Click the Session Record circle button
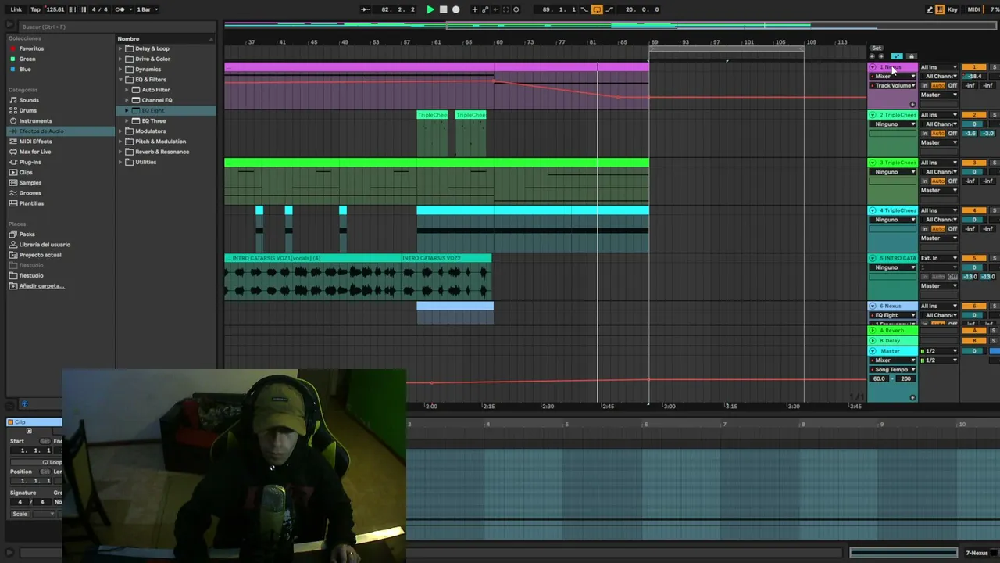Screen dimensions: 1000x563 pyautogui.click(x=516, y=9)
